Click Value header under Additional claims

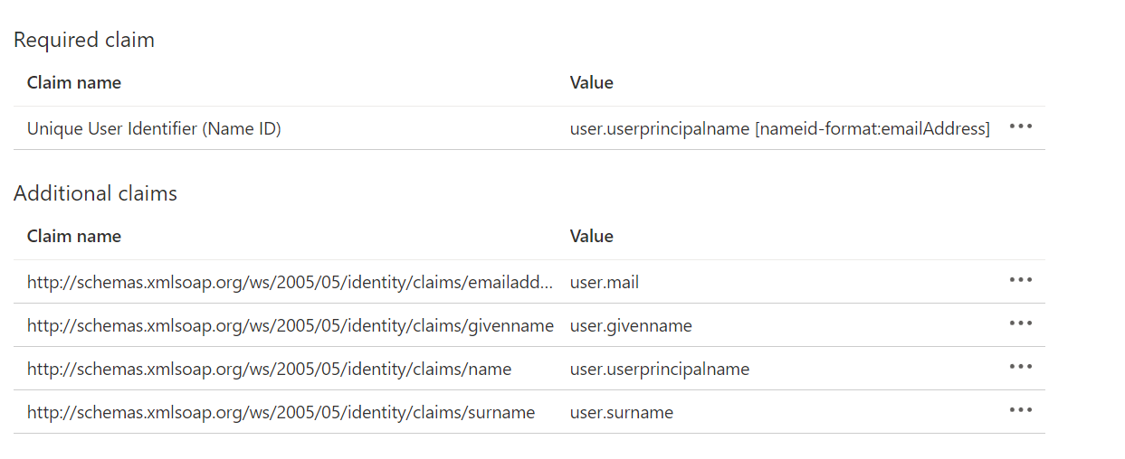pos(592,236)
